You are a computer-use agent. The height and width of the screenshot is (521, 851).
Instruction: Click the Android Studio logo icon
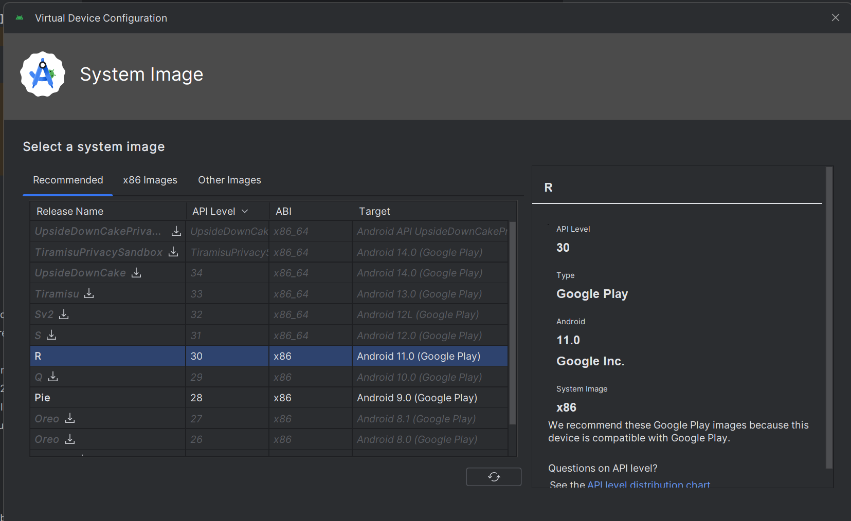(43, 74)
